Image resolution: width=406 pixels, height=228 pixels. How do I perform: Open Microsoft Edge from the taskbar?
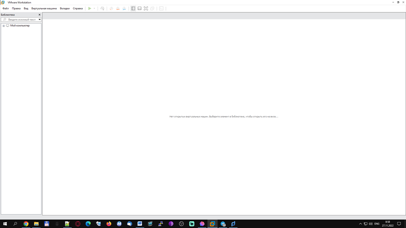[88, 223]
